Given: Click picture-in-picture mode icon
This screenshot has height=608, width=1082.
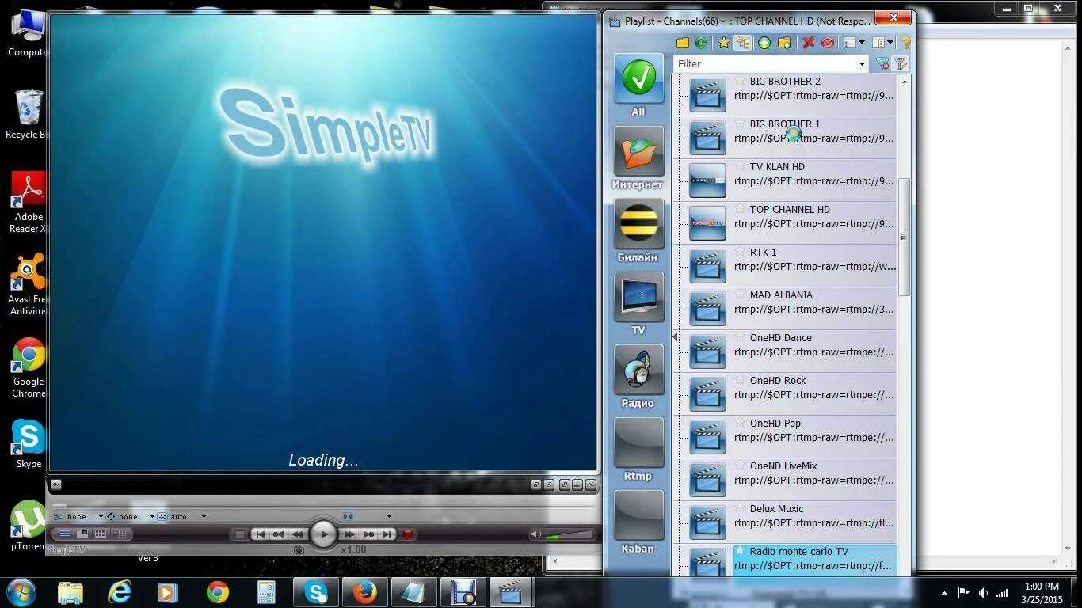Looking at the screenshot, I should 82,534.
